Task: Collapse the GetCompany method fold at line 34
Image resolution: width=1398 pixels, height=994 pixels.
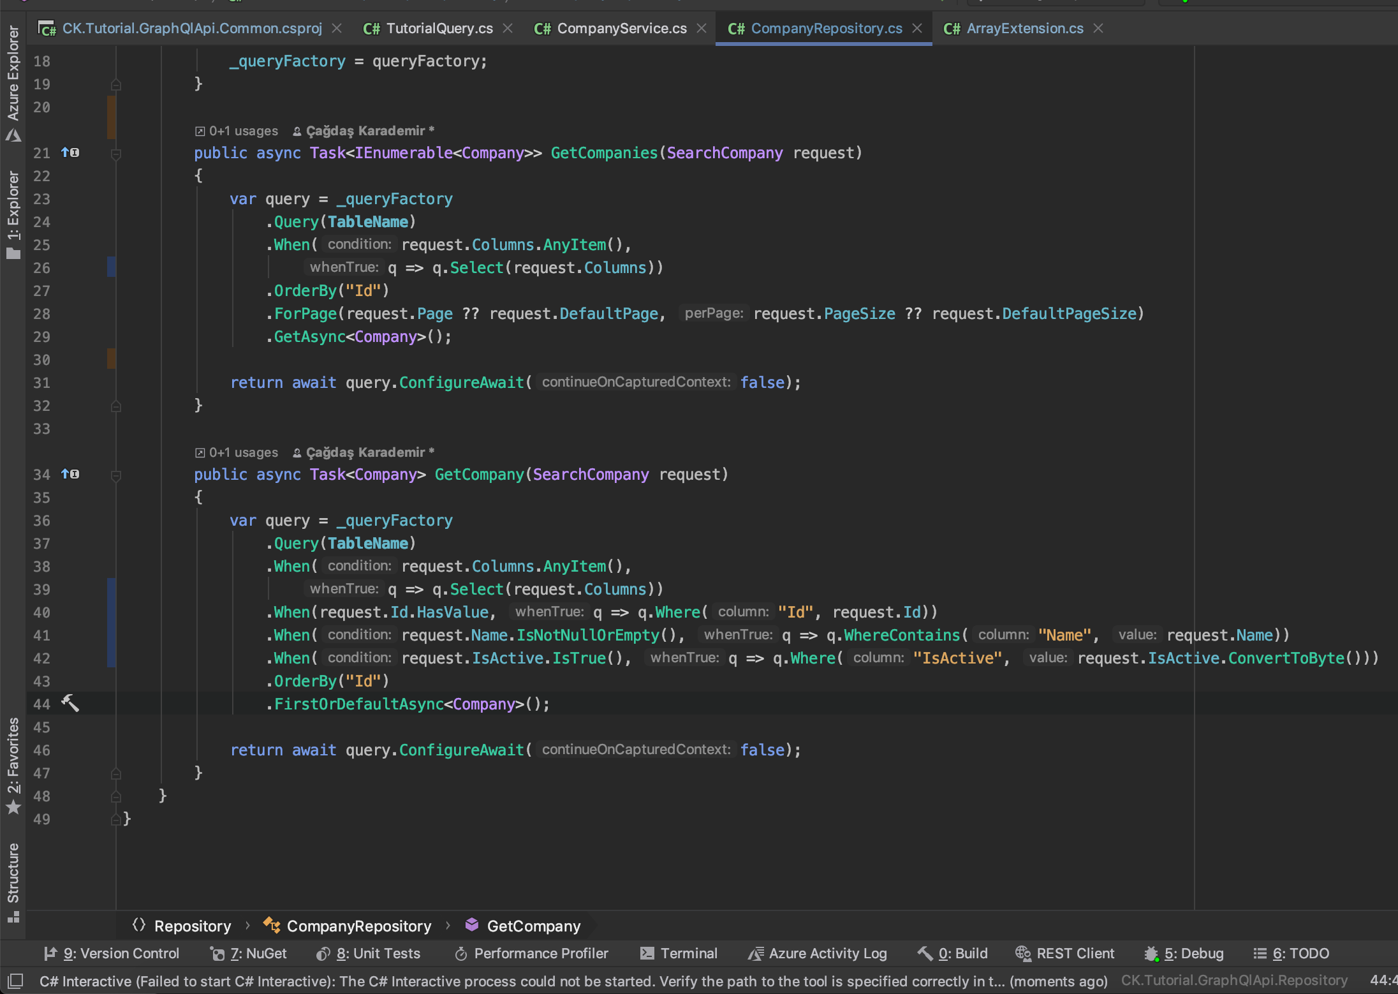Action: (116, 475)
